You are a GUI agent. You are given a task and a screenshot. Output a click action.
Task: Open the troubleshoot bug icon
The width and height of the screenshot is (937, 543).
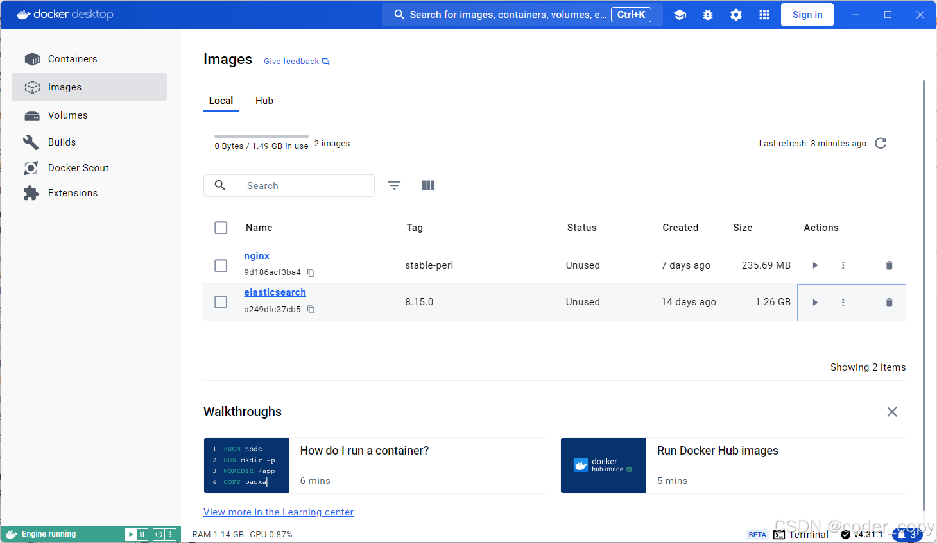pyautogui.click(x=708, y=15)
